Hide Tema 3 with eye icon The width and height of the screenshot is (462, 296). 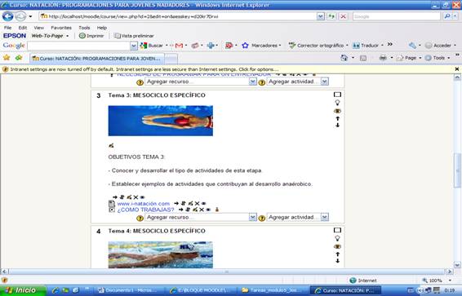click(x=337, y=111)
